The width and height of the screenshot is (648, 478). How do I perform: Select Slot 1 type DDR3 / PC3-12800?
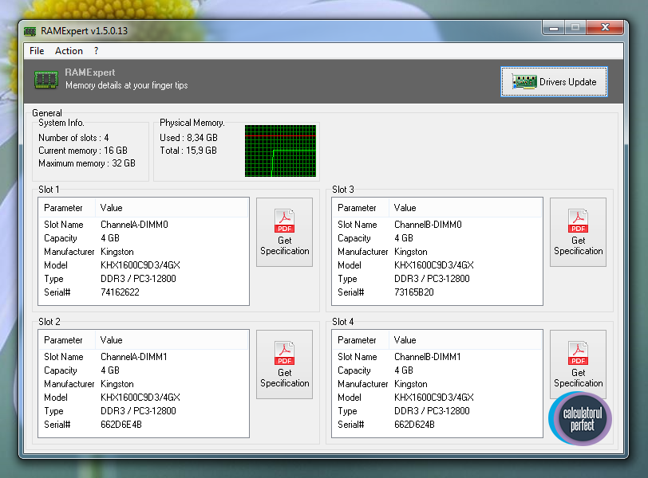click(138, 279)
